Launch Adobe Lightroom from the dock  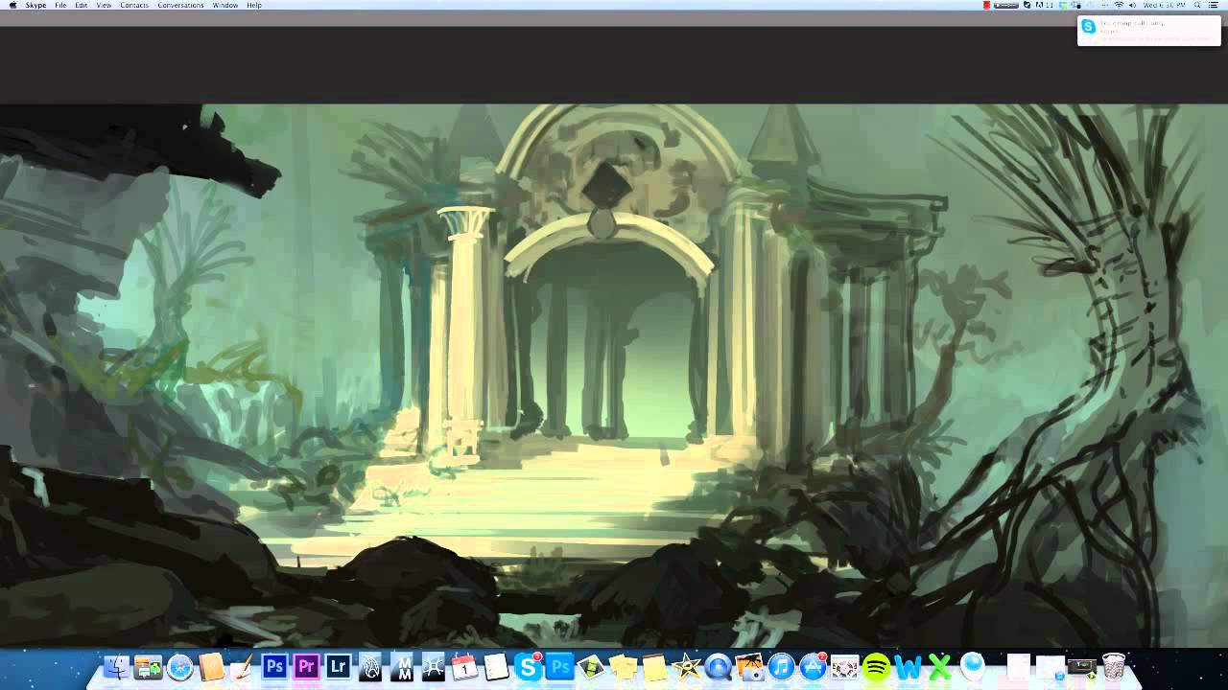coord(338,666)
